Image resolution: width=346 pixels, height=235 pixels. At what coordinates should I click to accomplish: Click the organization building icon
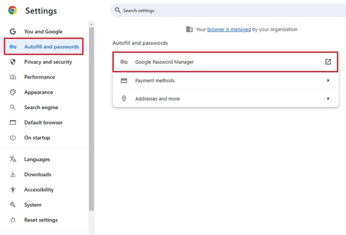[x=189, y=29]
